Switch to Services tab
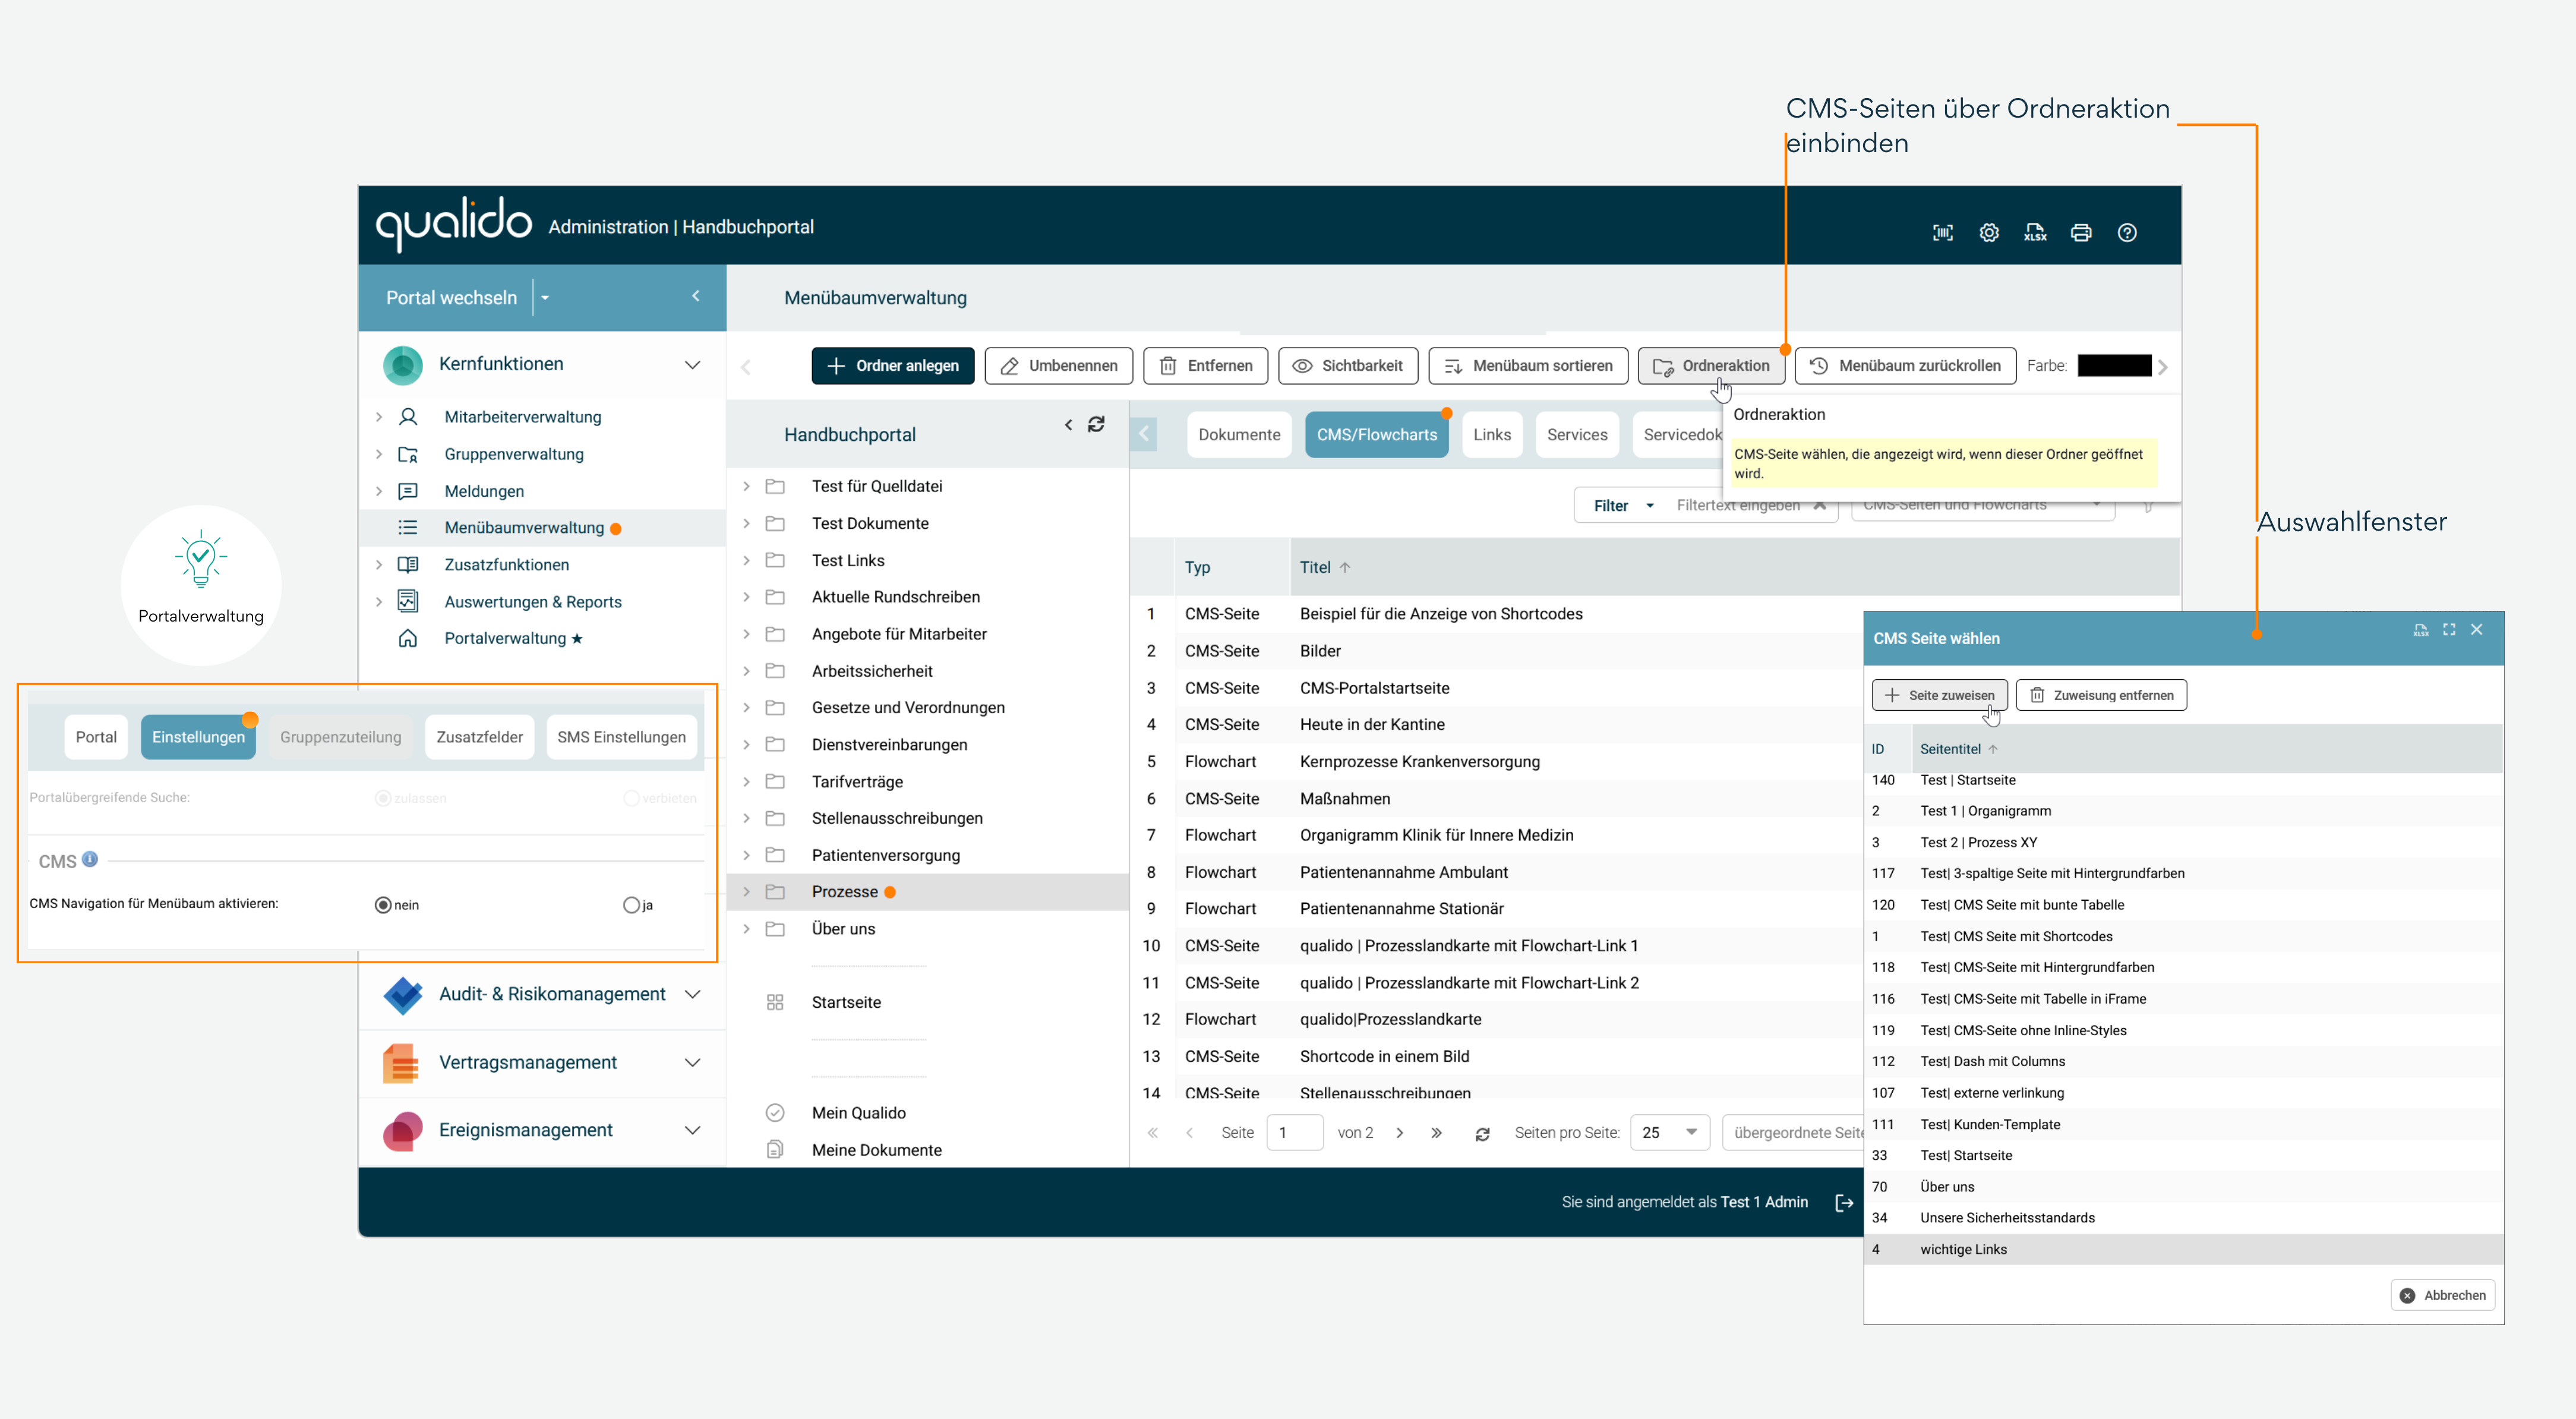This screenshot has height=1419, width=2576. point(1577,435)
